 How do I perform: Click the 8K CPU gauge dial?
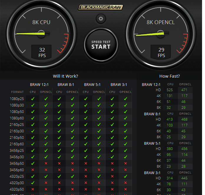click(x=41, y=34)
